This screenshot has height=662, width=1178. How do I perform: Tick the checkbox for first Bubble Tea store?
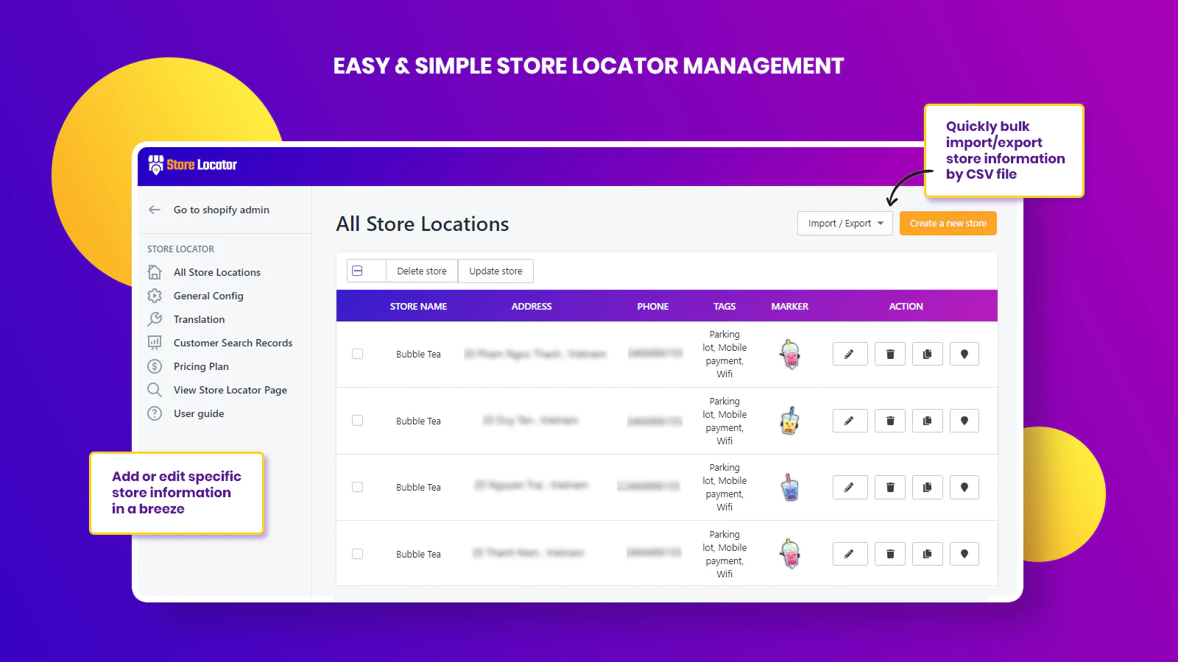pyautogui.click(x=358, y=354)
